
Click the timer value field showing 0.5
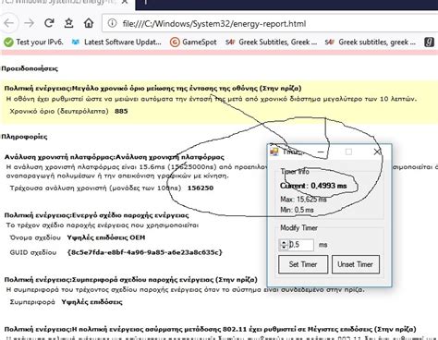(300, 245)
